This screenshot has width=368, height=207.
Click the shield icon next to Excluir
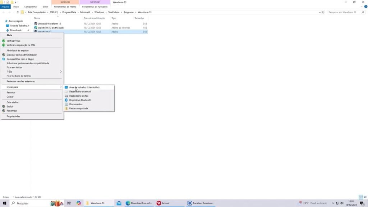coord(4,106)
